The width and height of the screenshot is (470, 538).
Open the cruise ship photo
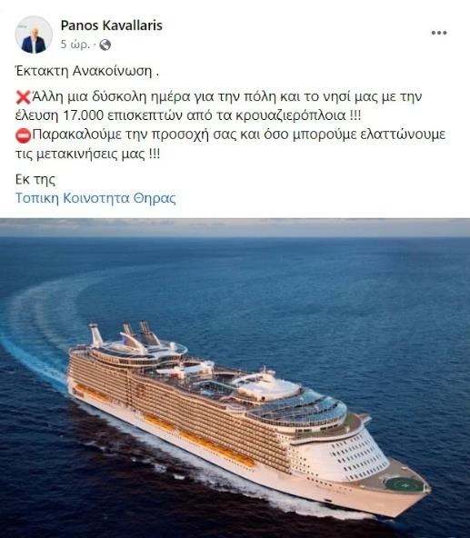235,378
